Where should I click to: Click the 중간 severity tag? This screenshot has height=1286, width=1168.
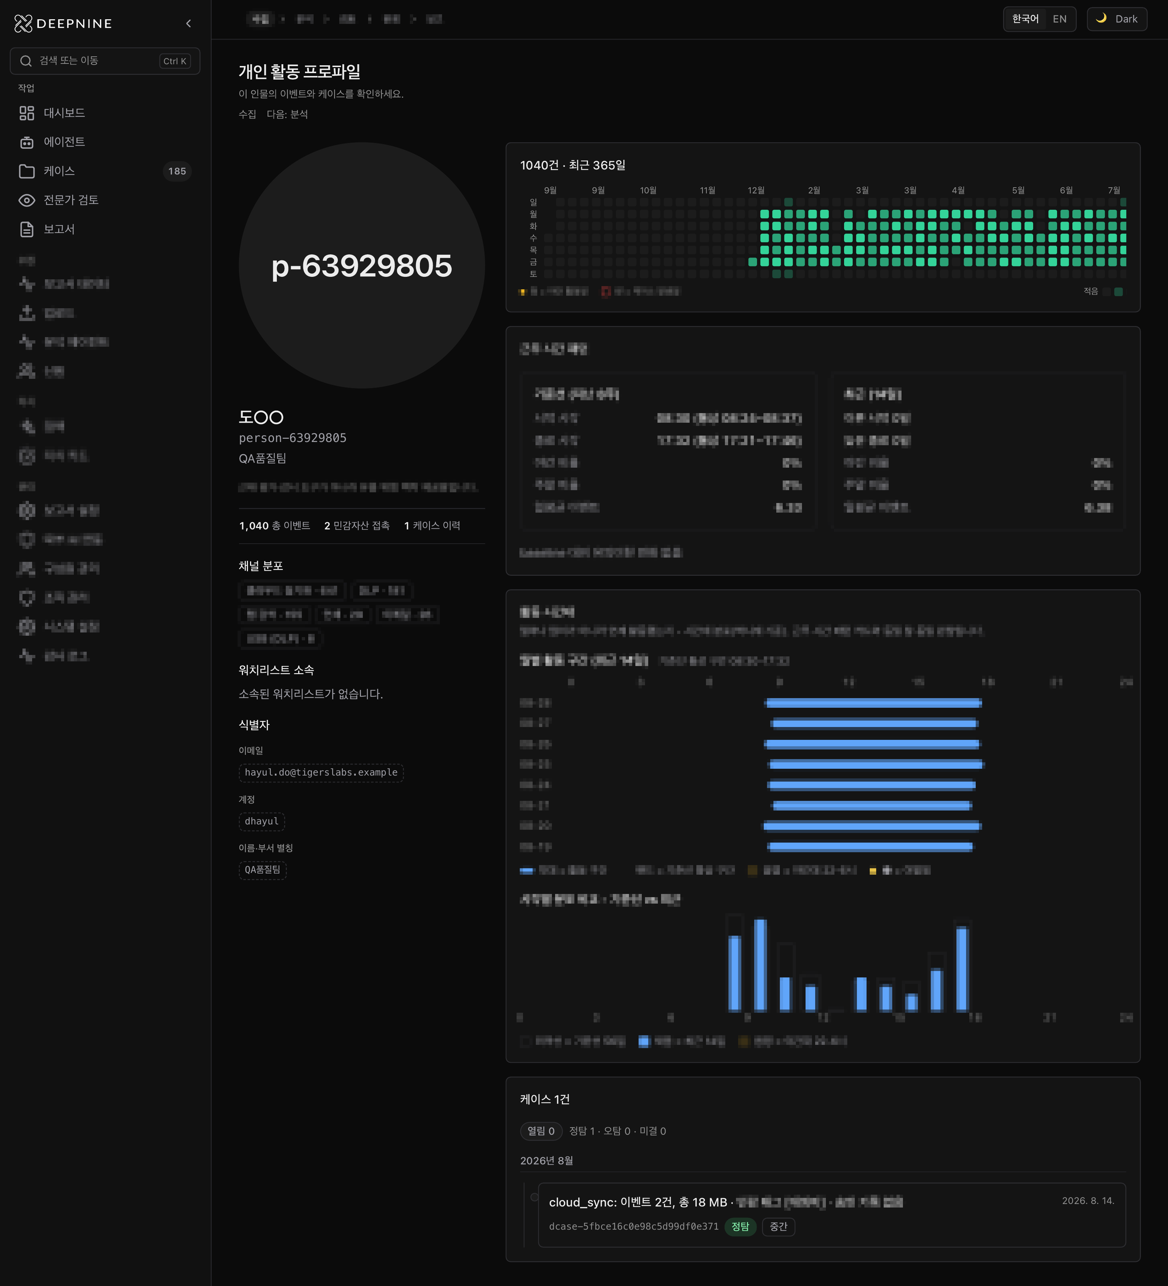tap(778, 1227)
